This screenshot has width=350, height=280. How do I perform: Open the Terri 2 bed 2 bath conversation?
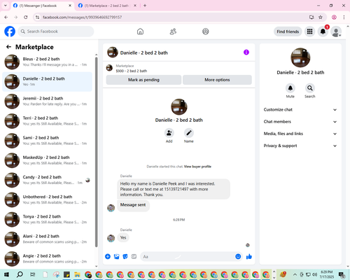point(47,121)
